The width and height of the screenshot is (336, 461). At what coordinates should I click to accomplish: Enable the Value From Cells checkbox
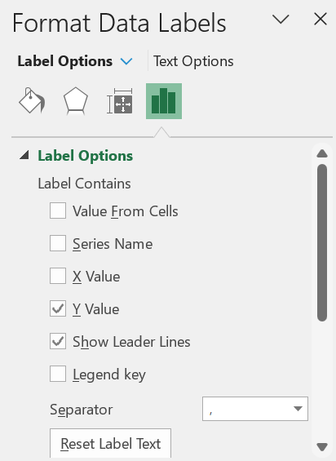pyautogui.click(x=58, y=211)
